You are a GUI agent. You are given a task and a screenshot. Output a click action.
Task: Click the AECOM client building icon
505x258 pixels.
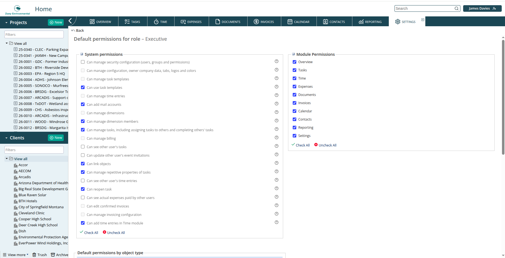(x=16, y=171)
